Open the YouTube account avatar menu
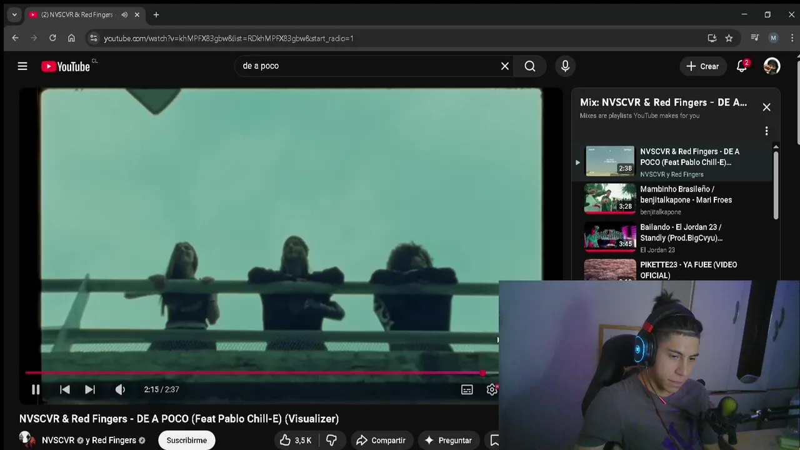The image size is (800, 450). tap(772, 66)
